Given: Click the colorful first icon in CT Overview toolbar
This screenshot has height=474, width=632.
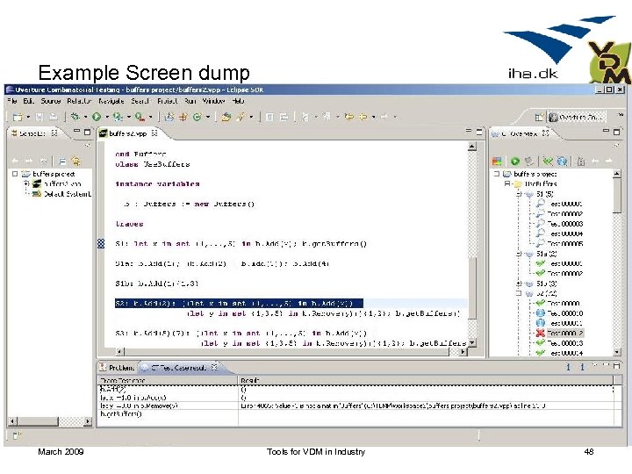Looking at the screenshot, I should [x=497, y=162].
